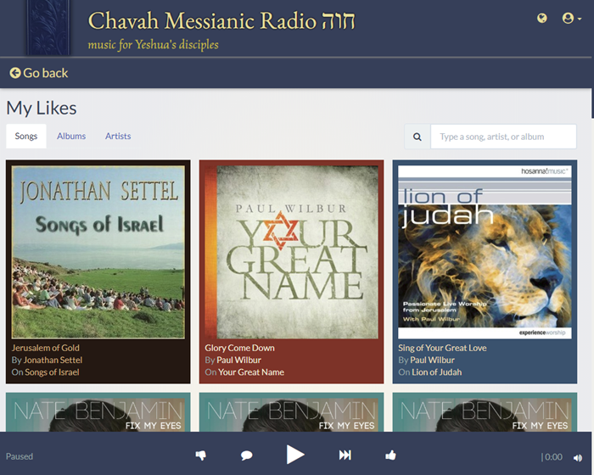Open the song comments bubble icon
The image size is (594, 475).
247,455
